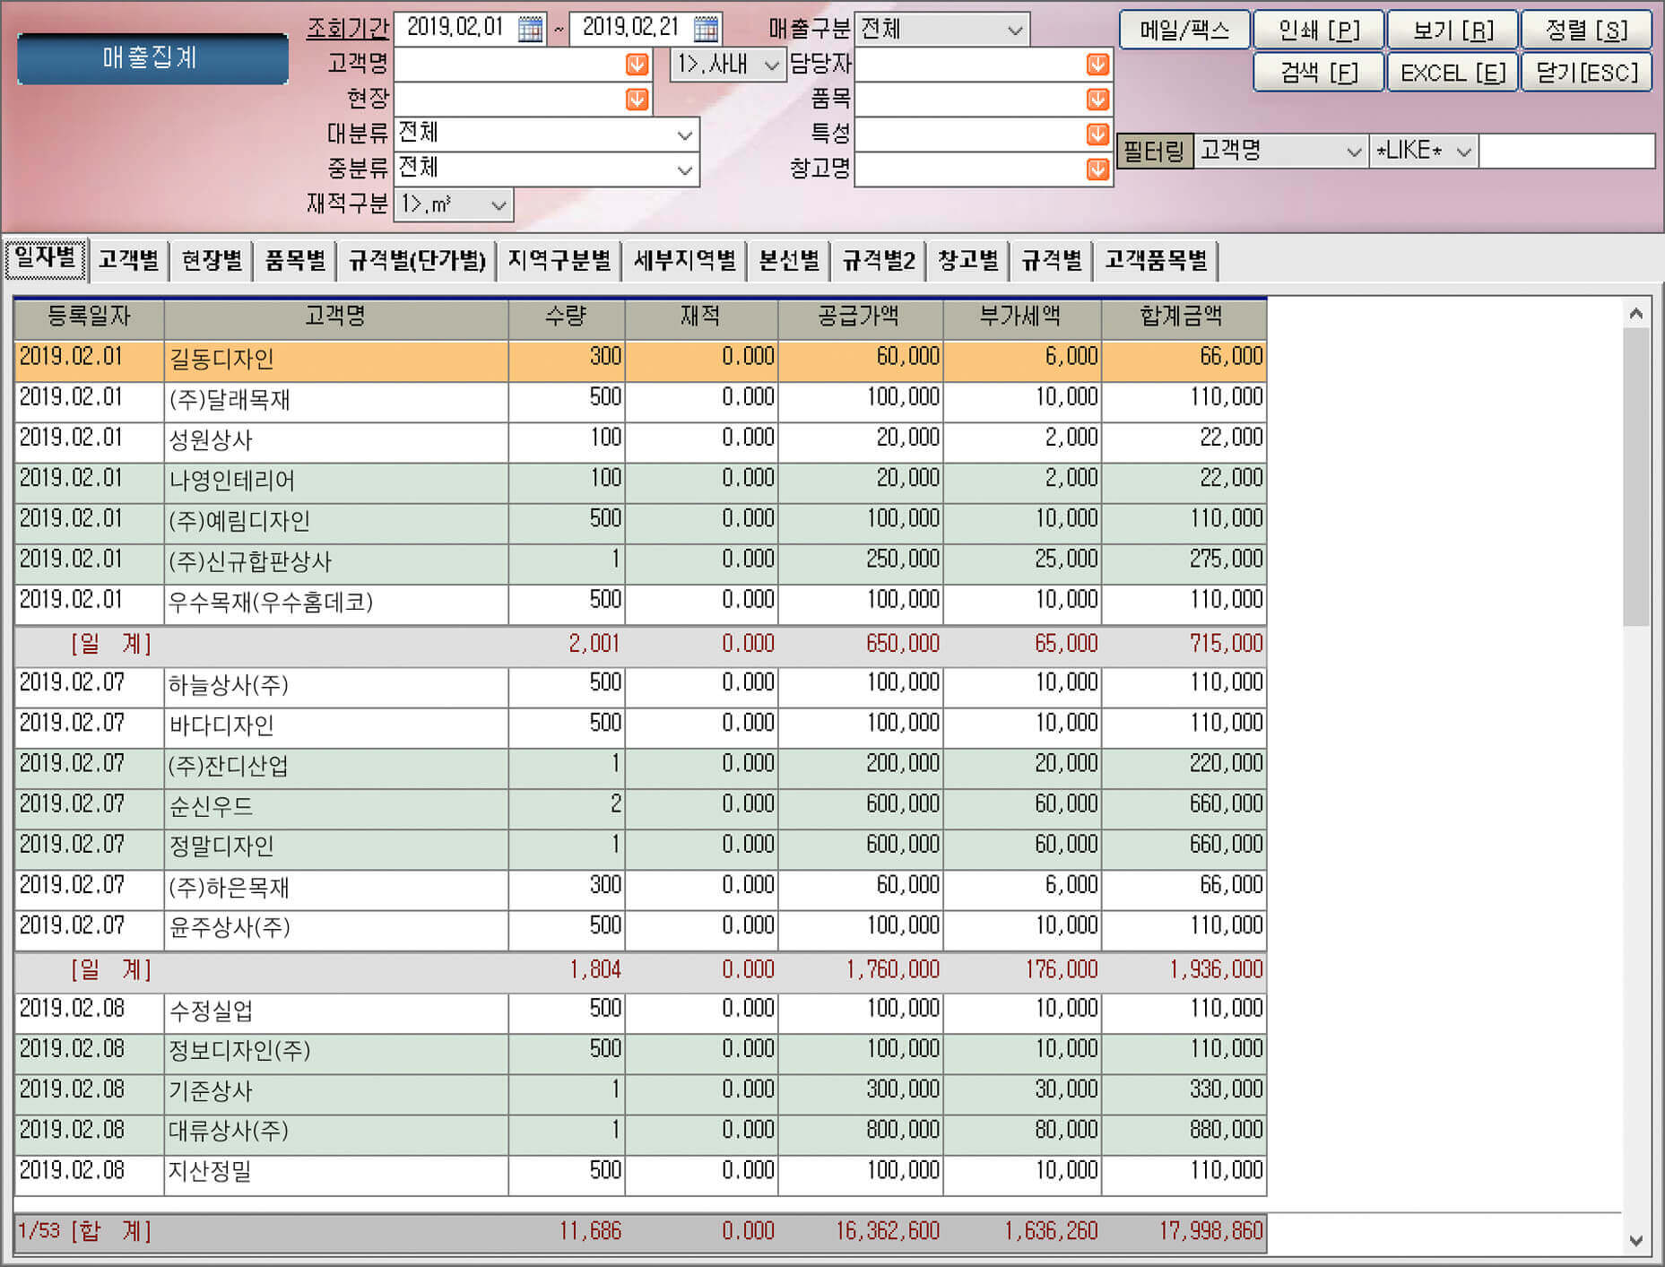Open the start date calendar picker

tap(530, 29)
